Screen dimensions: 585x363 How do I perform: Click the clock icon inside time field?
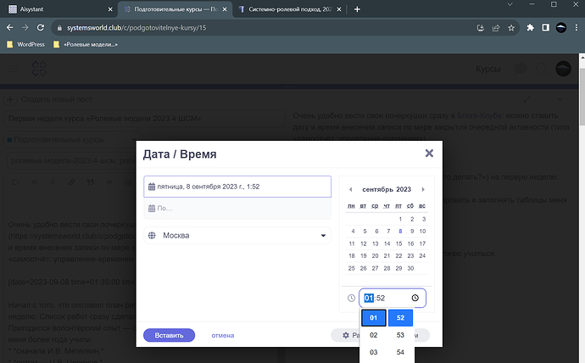[415, 299]
